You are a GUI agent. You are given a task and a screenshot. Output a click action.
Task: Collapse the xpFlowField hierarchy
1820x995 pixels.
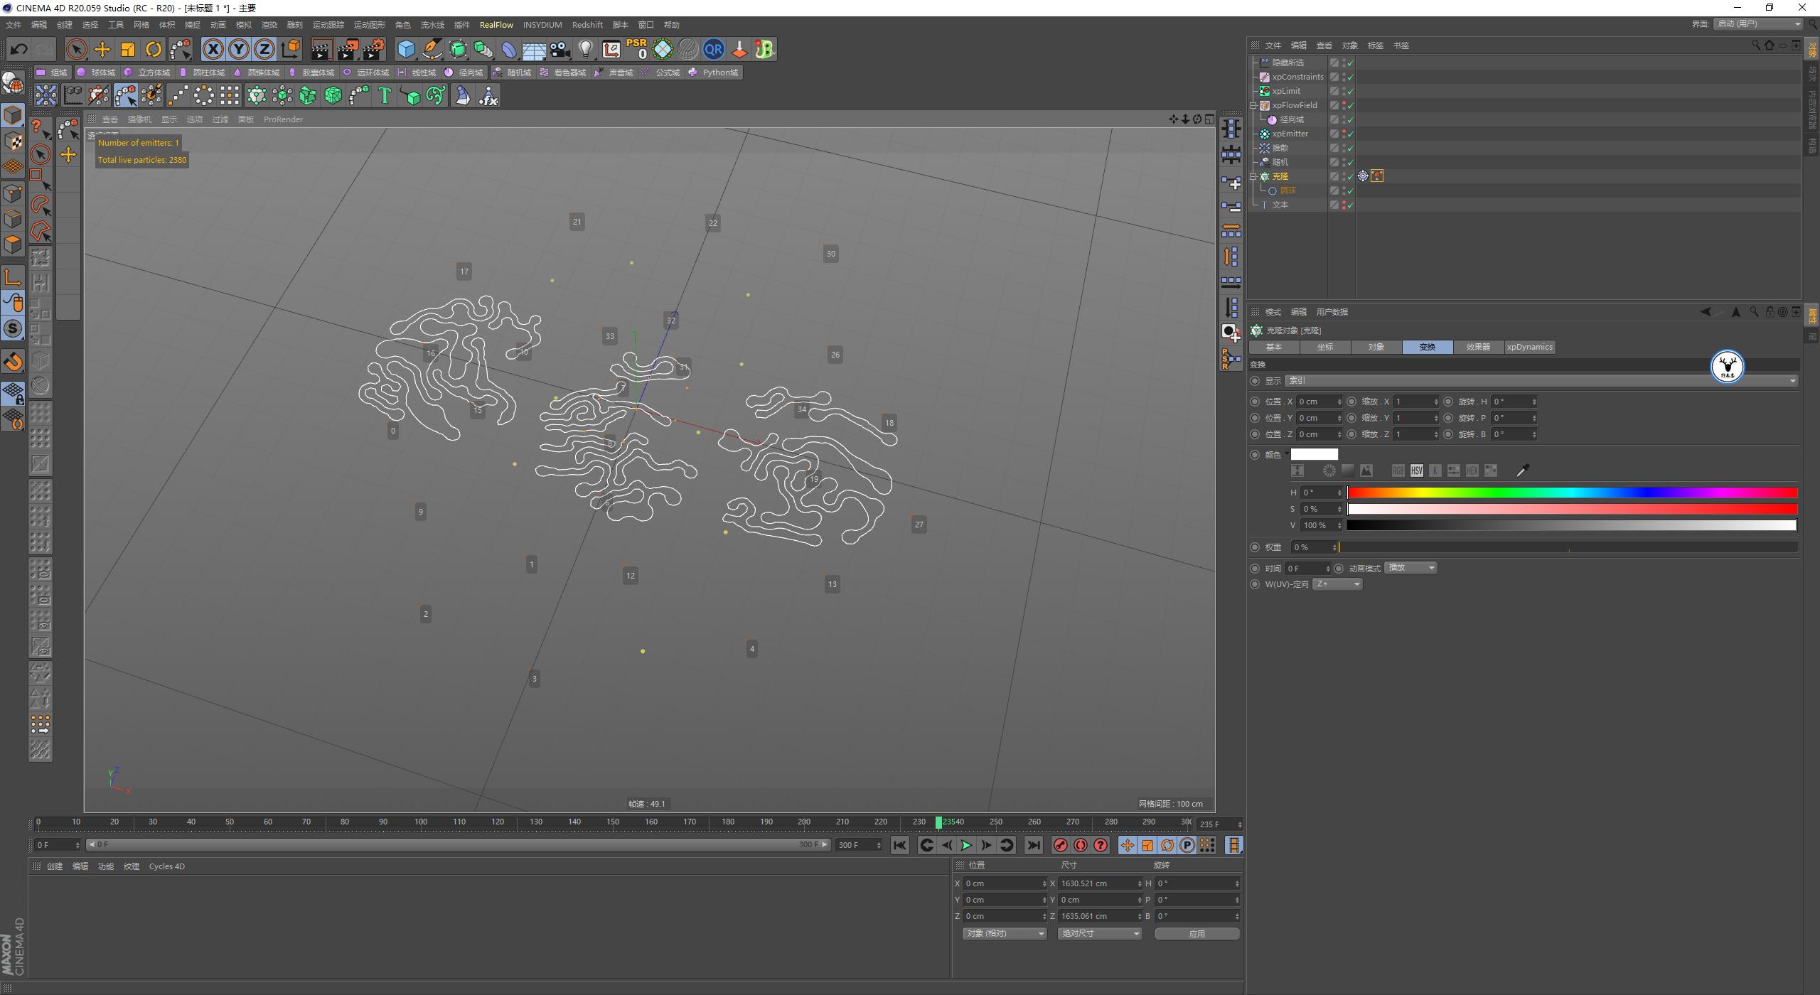[1254, 104]
